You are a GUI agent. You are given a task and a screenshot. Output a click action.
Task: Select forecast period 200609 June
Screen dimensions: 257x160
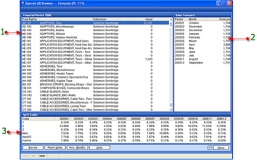203,52
